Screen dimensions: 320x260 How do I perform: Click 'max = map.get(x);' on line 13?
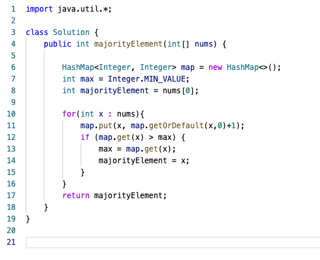137,149
